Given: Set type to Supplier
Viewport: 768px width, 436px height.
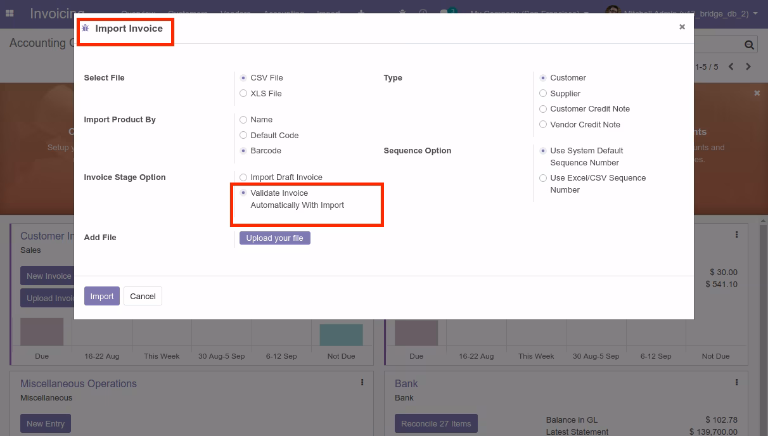Looking at the screenshot, I should [x=543, y=94].
